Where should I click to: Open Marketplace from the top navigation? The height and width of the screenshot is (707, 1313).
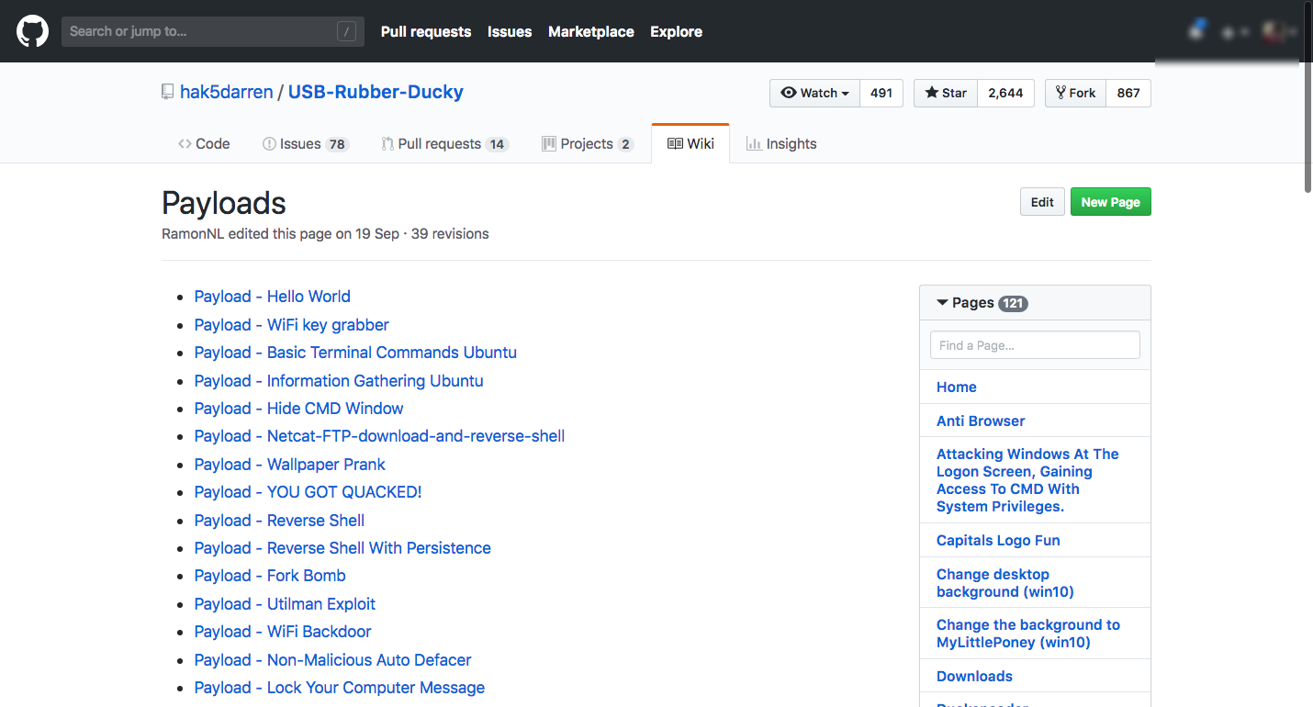coord(591,31)
